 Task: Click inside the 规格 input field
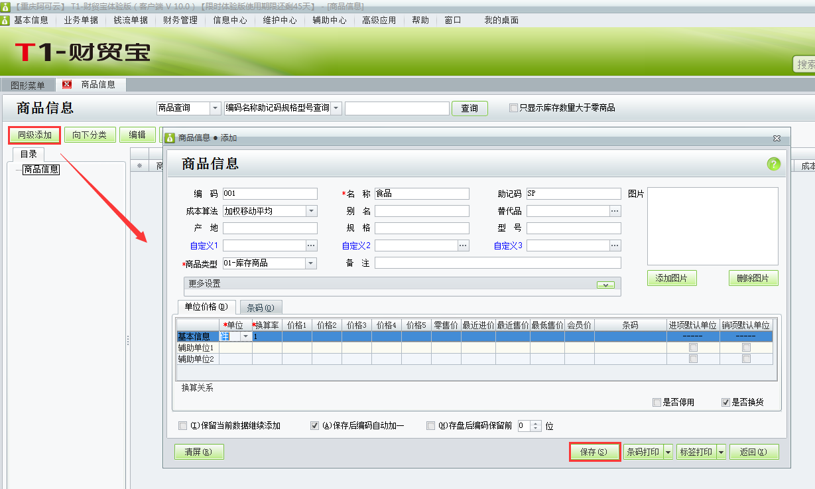[422, 228]
